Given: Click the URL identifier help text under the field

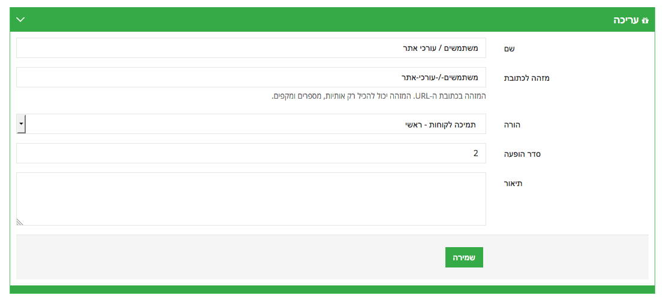Looking at the screenshot, I should [x=378, y=96].
